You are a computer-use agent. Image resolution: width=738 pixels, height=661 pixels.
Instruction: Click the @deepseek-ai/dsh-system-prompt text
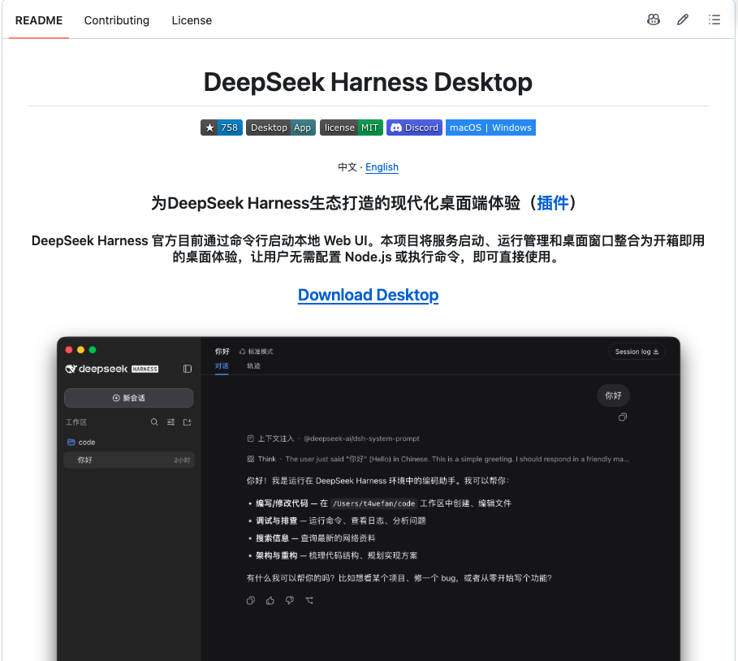click(361, 439)
